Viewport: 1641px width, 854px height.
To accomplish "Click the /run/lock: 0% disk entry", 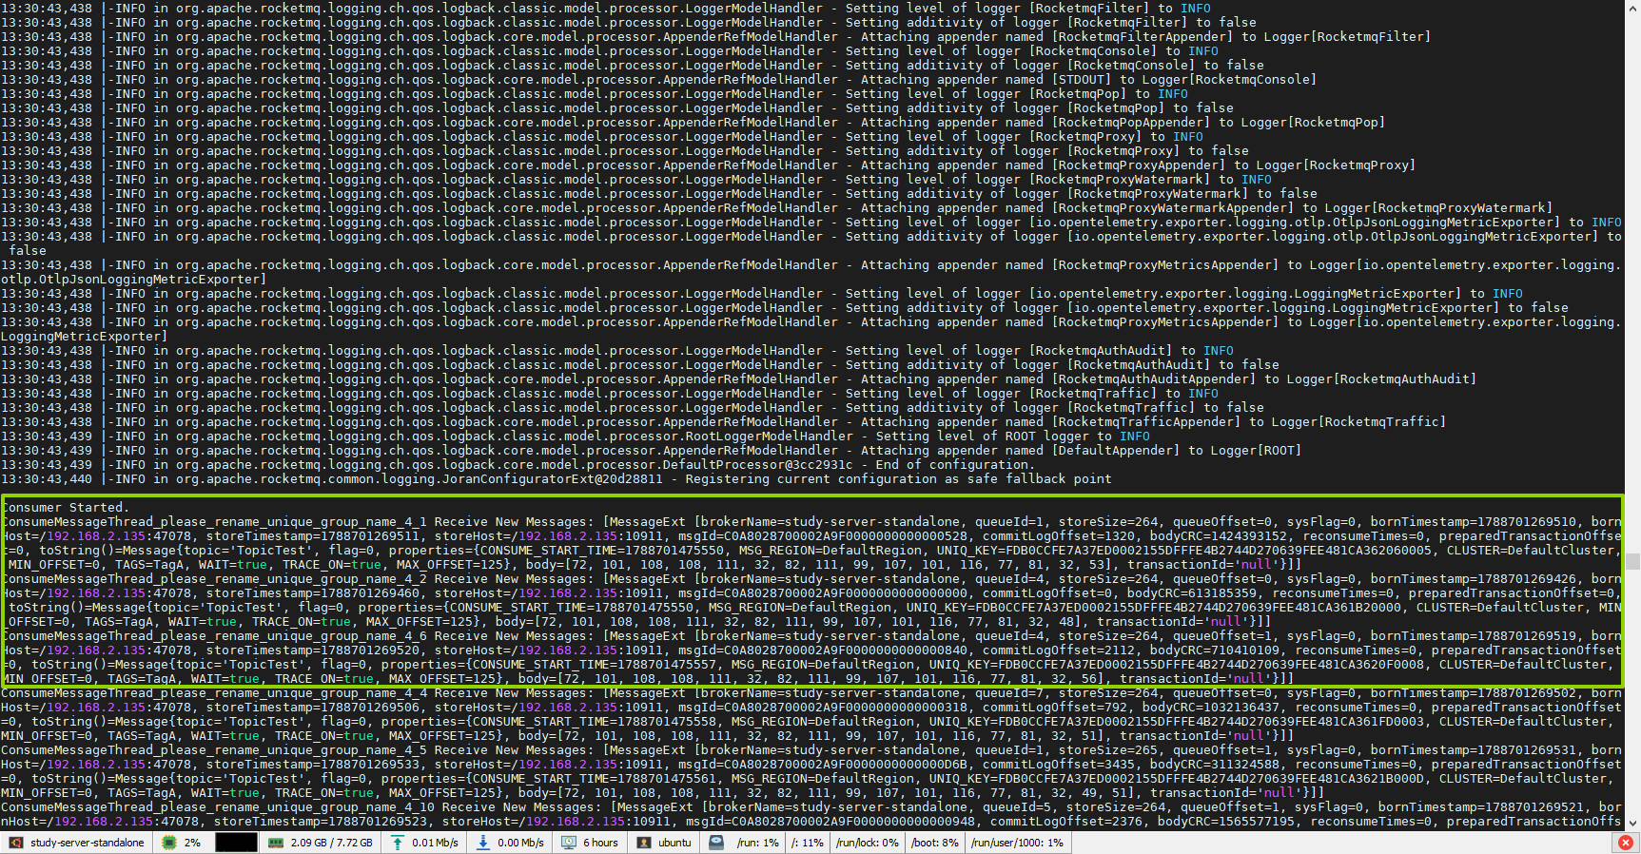I will click(x=868, y=843).
